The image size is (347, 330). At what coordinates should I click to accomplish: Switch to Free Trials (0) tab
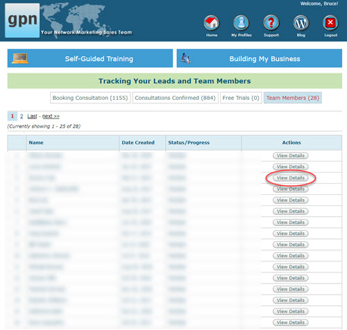[241, 98]
